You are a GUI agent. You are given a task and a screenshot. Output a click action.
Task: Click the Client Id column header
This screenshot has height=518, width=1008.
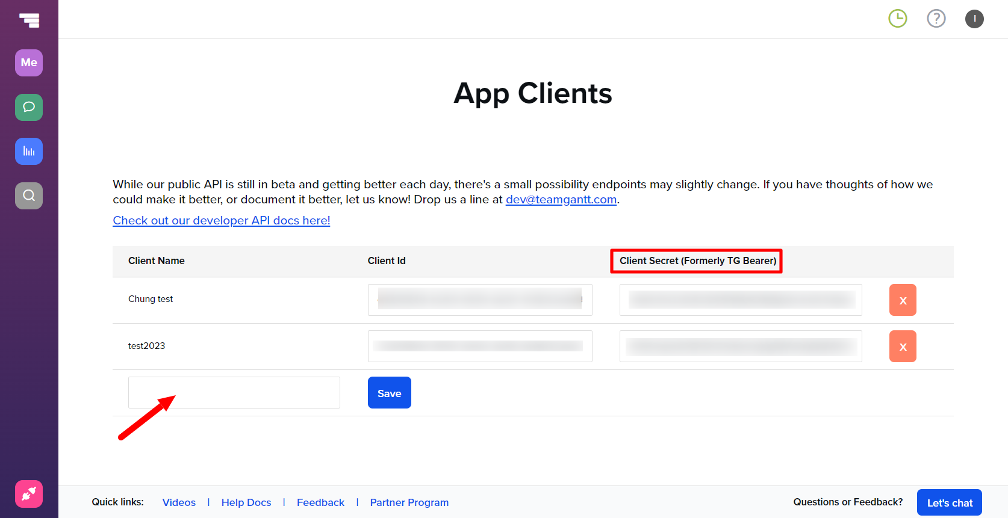point(387,261)
